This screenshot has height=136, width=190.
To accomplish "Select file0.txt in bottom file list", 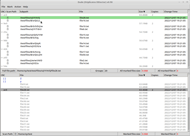I will 24,118.
